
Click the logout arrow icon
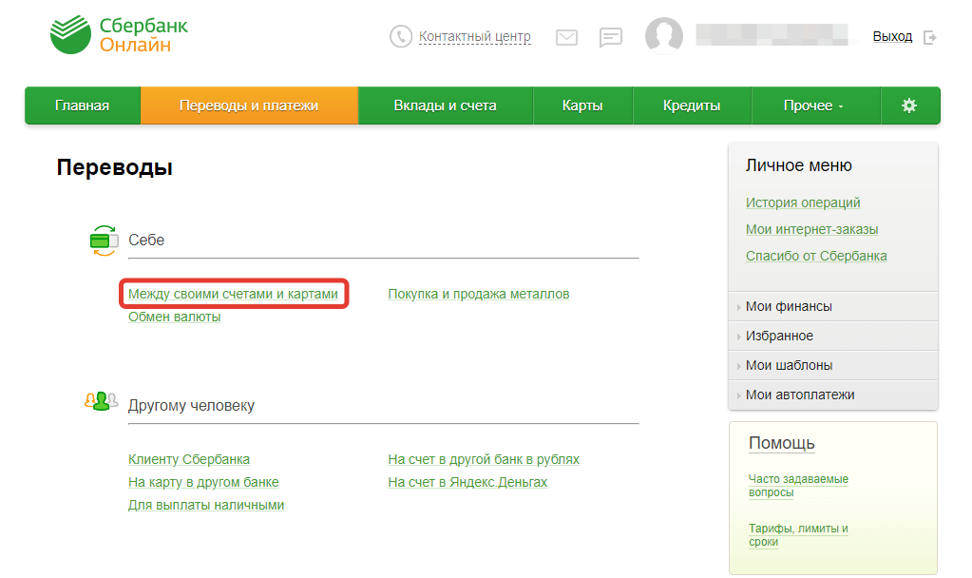point(930,37)
